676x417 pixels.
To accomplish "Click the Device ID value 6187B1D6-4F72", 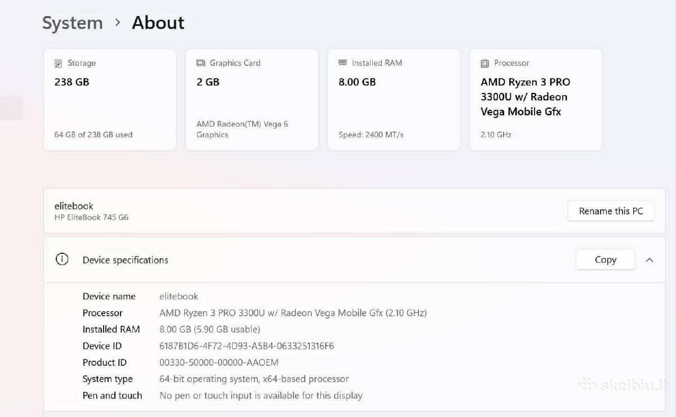I will (247, 346).
